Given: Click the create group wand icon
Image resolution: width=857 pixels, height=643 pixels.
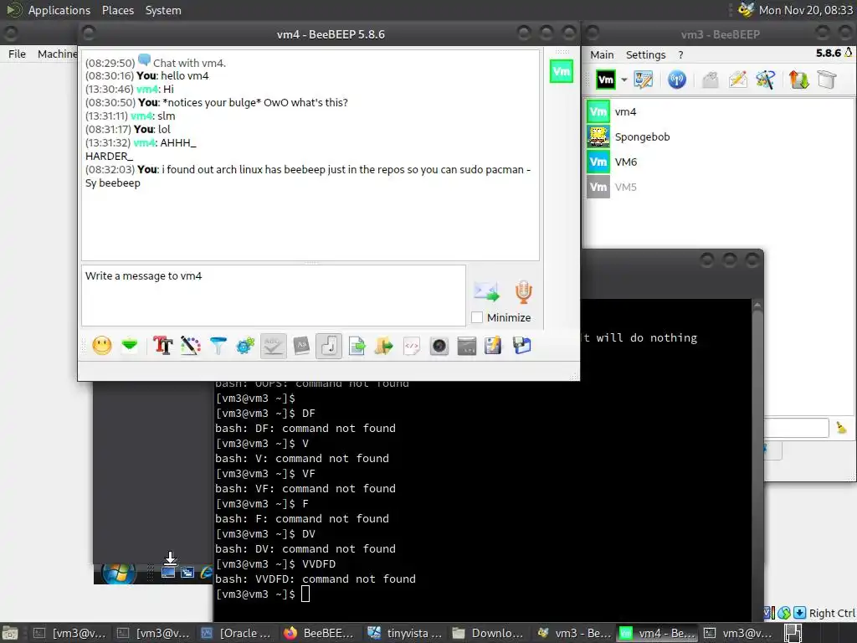Looking at the screenshot, I should click(x=765, y=80).
